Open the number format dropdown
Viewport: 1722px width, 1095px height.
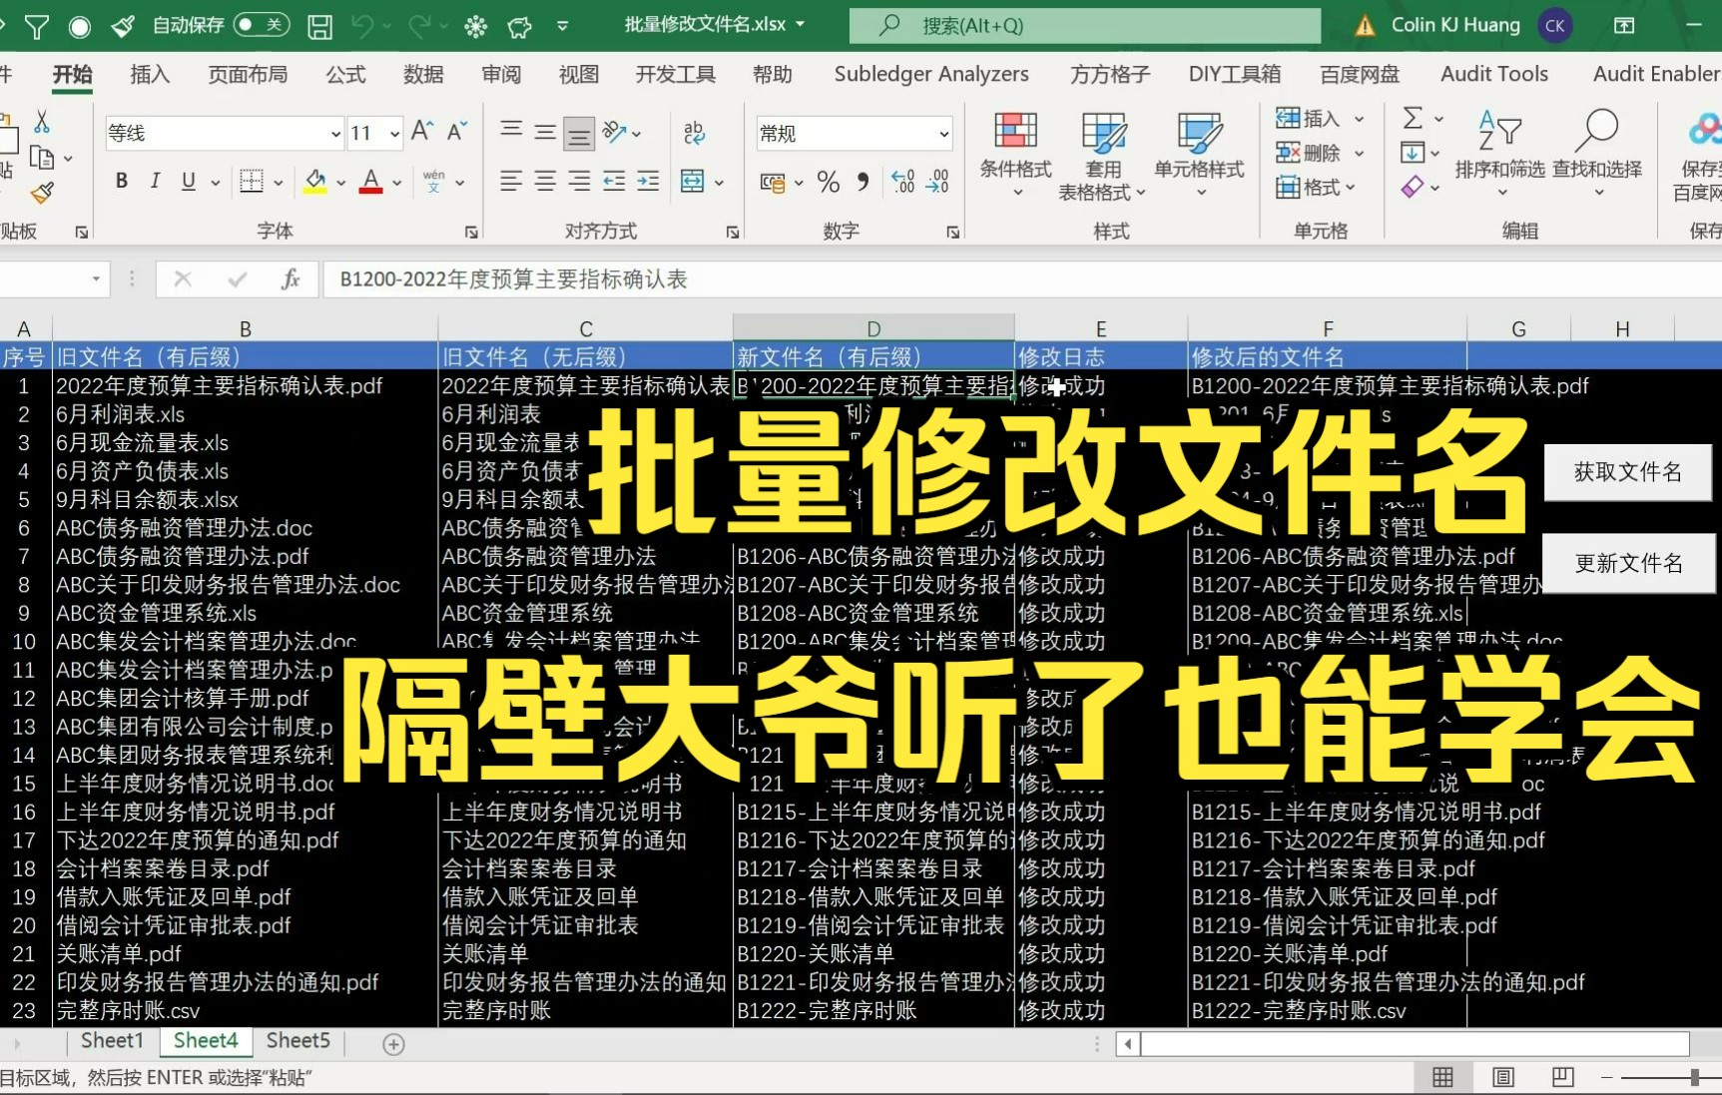click(943, 133)
